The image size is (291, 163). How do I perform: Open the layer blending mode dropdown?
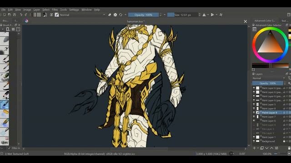click(269, 78)
